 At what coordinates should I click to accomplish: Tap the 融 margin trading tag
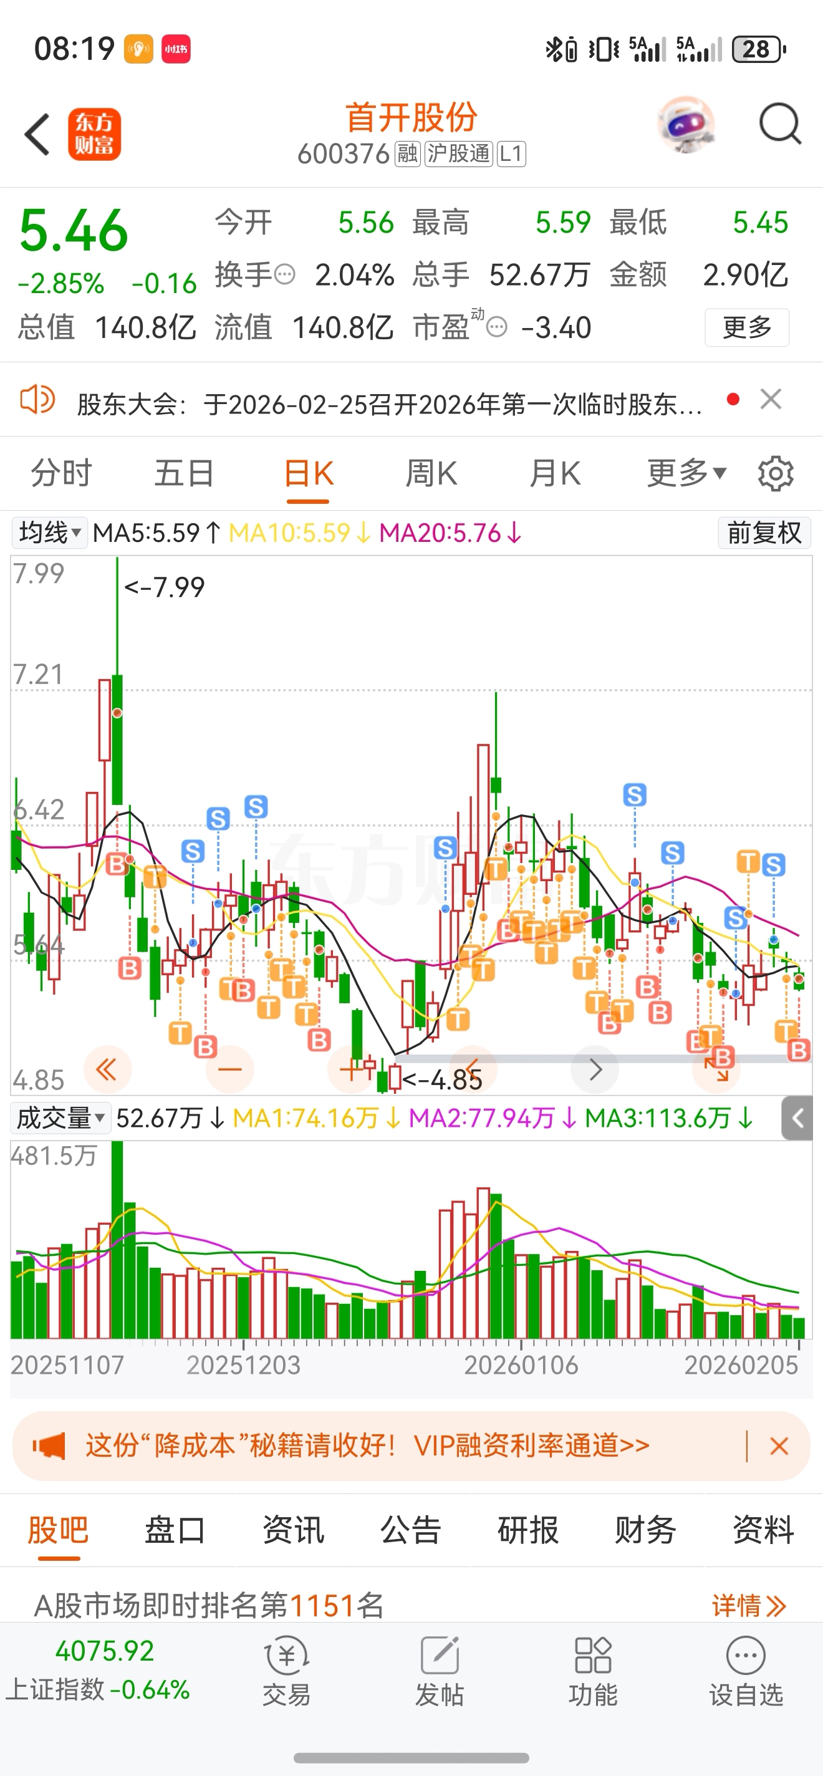[407, 154]
